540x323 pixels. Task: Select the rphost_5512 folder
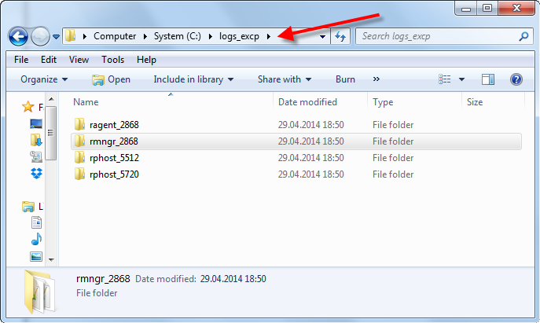click(114, 158)
